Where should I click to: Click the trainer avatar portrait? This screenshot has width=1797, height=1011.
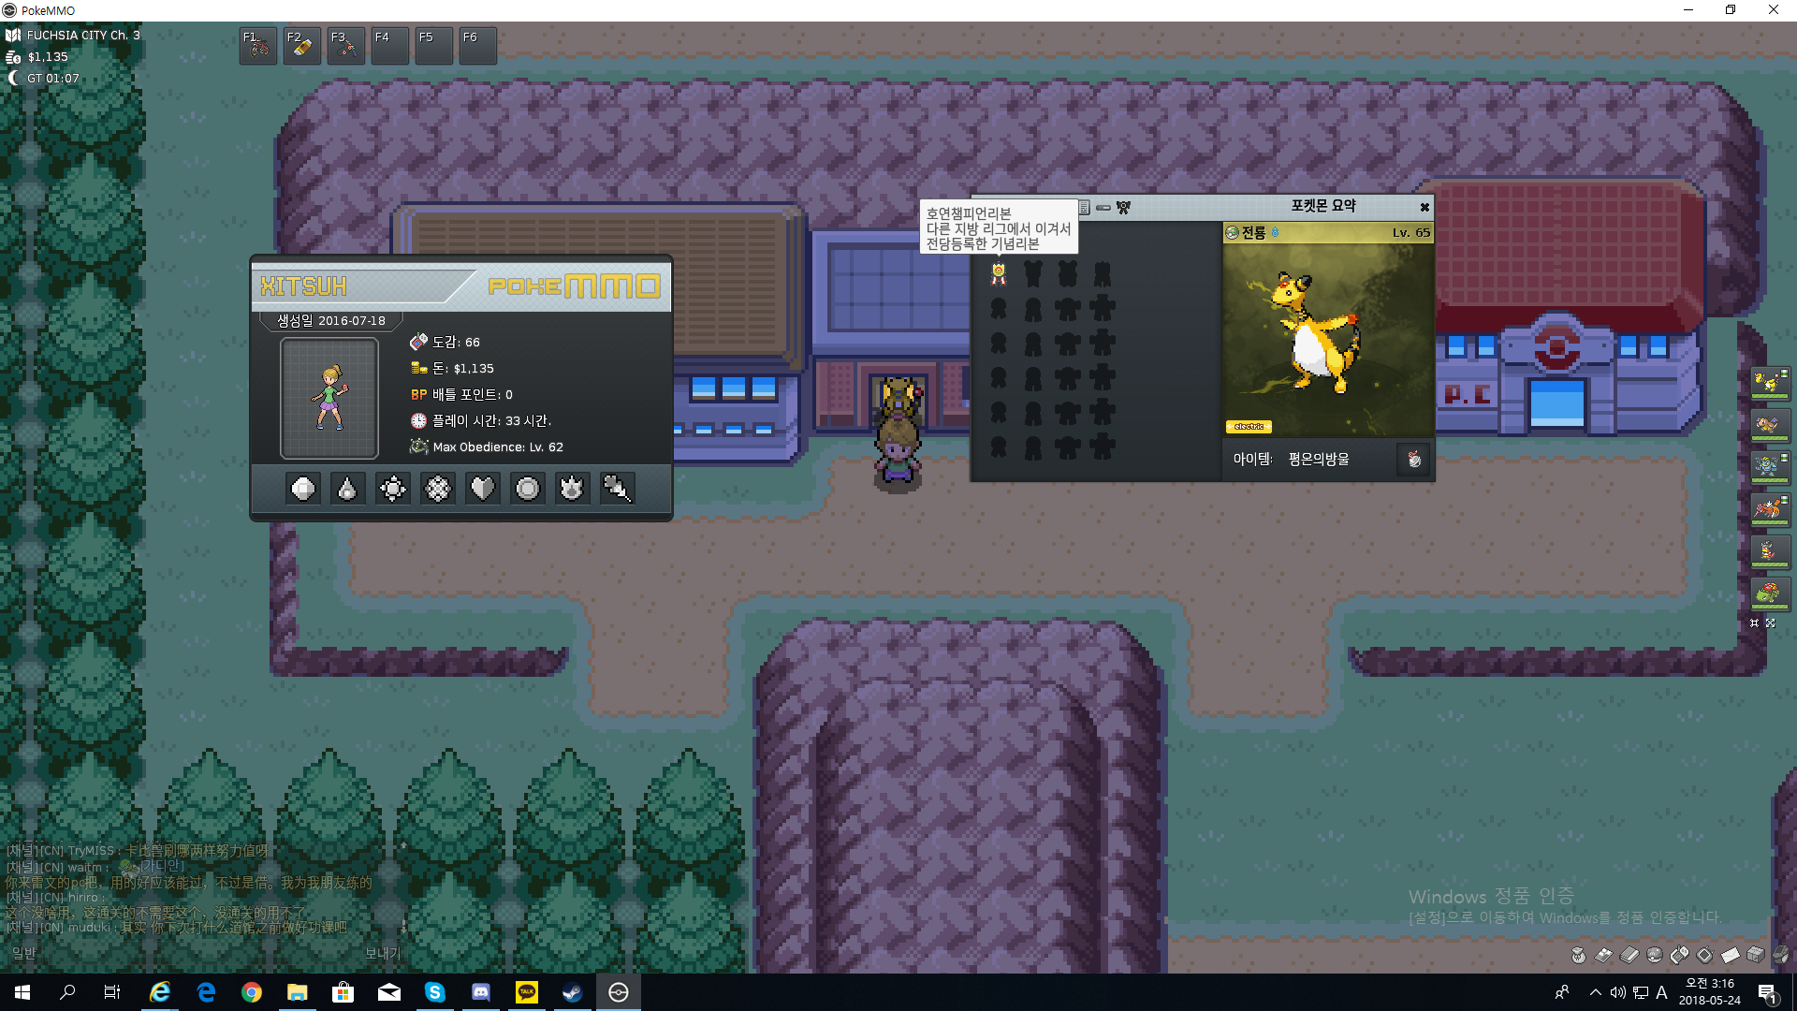coord(329,398)
